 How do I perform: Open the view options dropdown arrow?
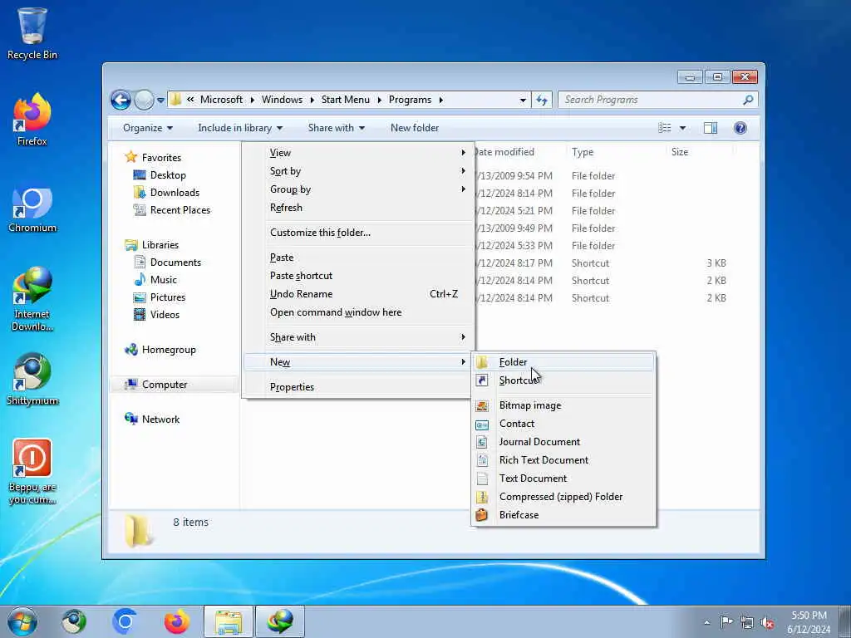click(683, 128)
